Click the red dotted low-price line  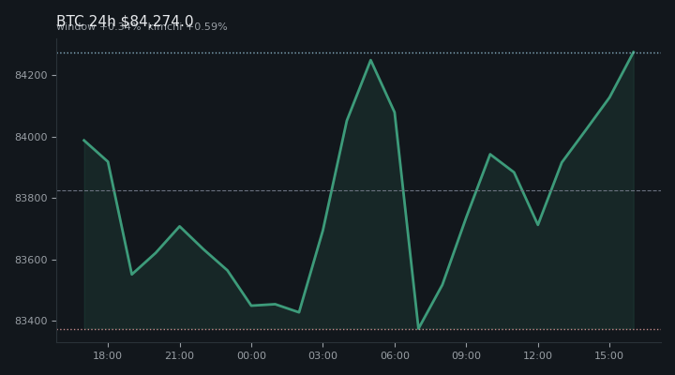[x=358, y=330]
